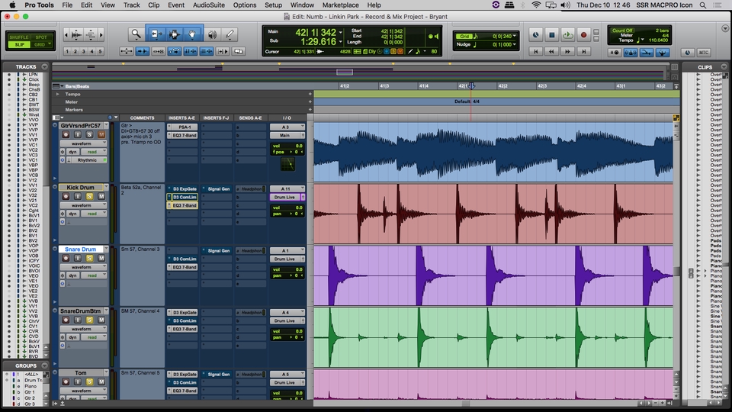
Task: Select the Selector tool
Action: [174, 34]
